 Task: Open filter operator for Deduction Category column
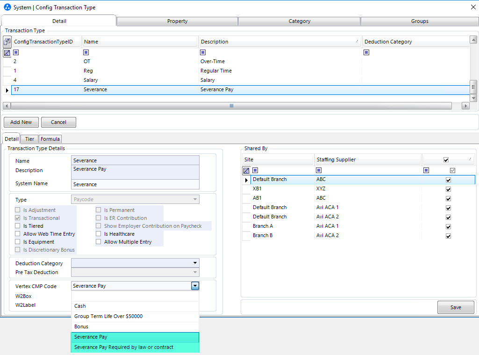click(366, 52)
